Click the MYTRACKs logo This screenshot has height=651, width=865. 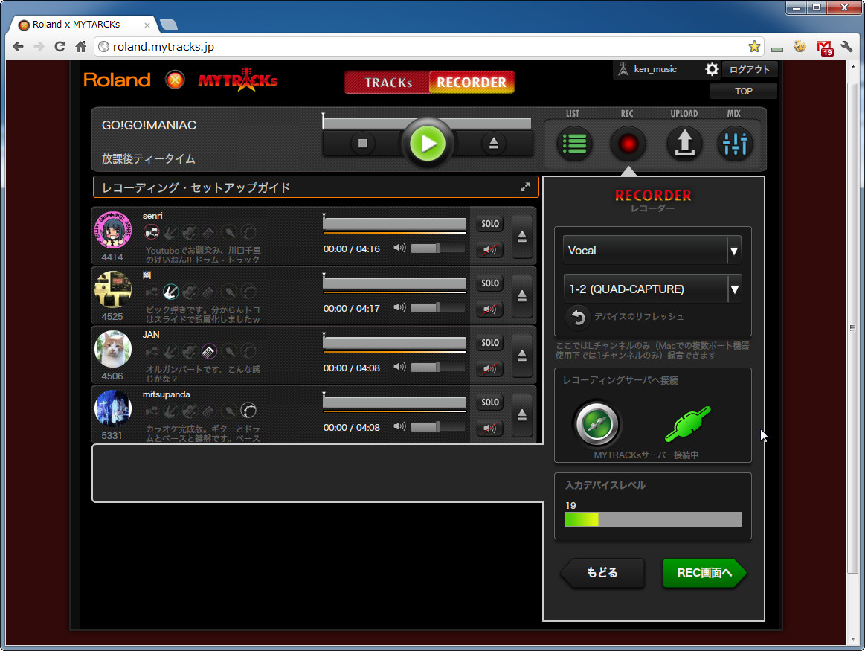coord(238,80)
